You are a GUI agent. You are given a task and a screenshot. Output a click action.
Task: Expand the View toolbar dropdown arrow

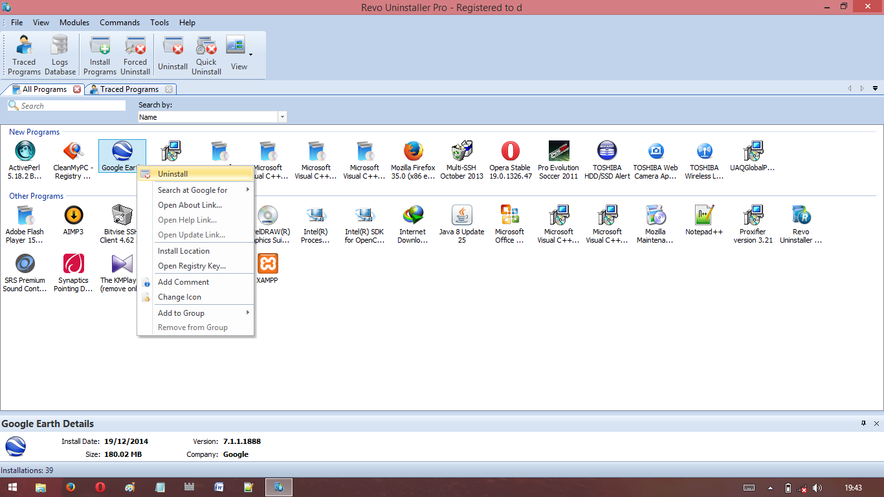[250, 54]
